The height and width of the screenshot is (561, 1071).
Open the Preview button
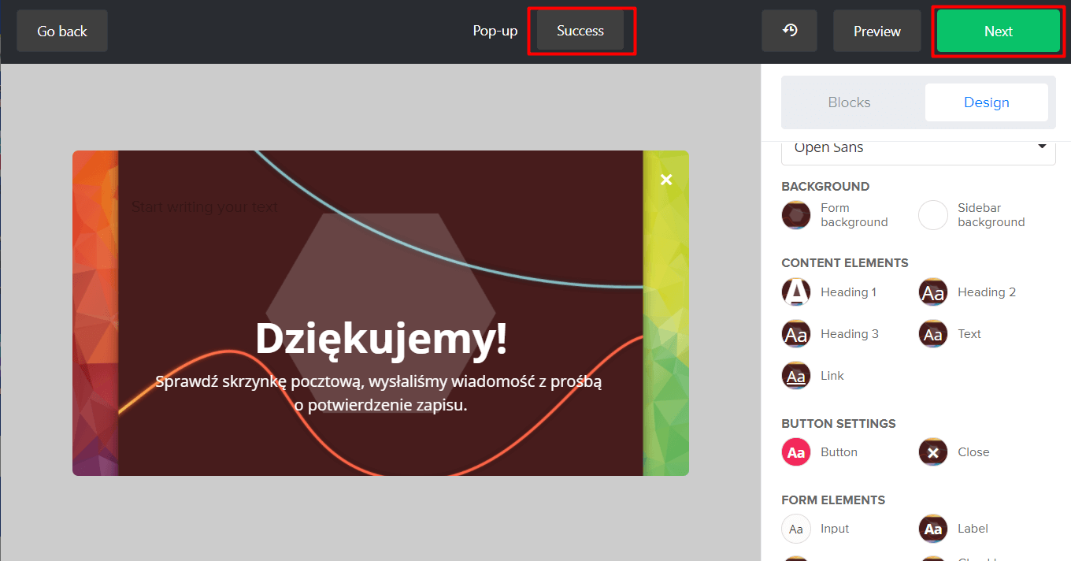876,32
